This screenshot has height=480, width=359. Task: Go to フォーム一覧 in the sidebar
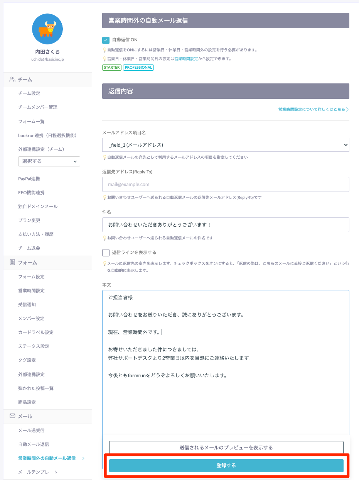[x=31, y=121]
